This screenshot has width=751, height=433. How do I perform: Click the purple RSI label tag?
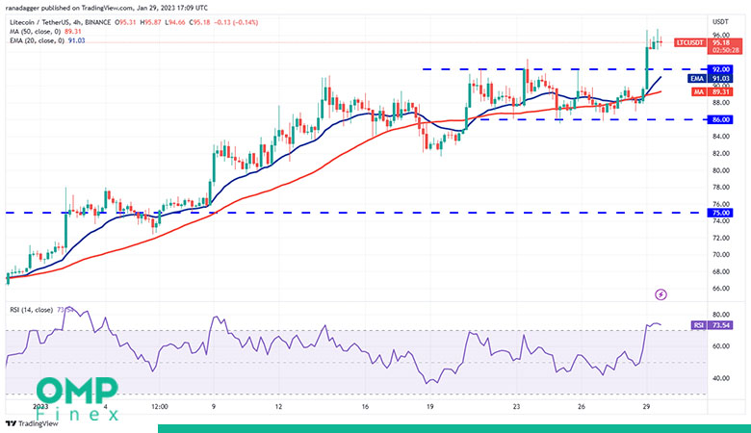coord(699,325)
